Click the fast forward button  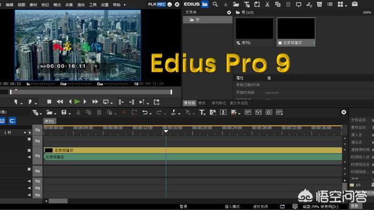[95, 102]
